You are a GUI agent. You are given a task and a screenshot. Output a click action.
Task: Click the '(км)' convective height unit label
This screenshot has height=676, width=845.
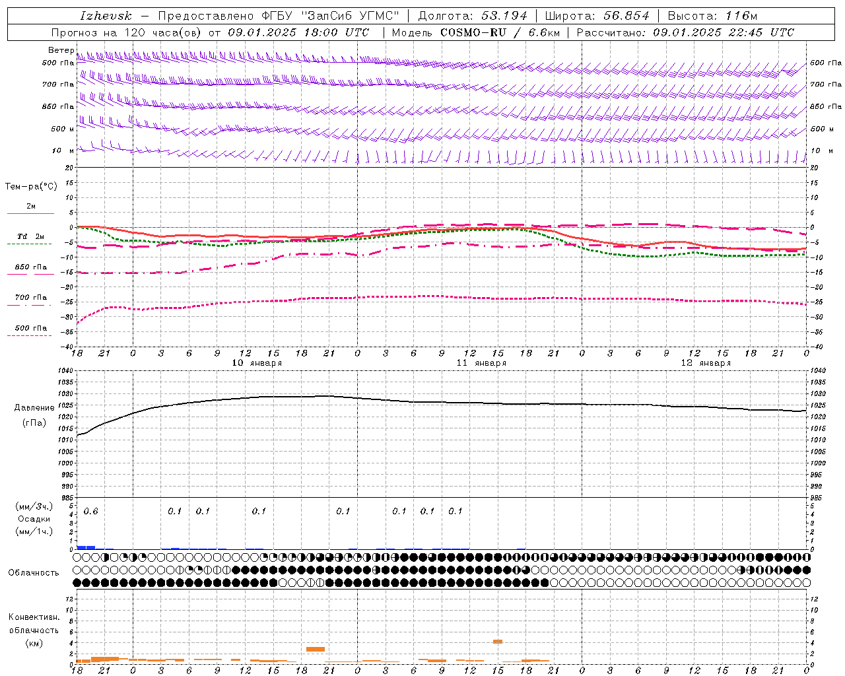point(34,642)
